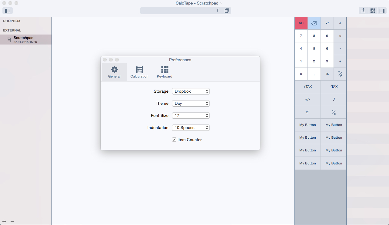
Task: Click the result display field
Action: coord(182,11)
